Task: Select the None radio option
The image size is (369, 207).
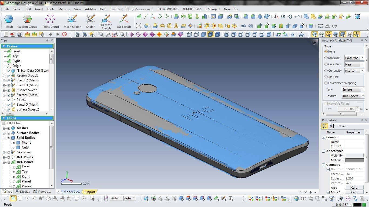Action: pos(326,51)
